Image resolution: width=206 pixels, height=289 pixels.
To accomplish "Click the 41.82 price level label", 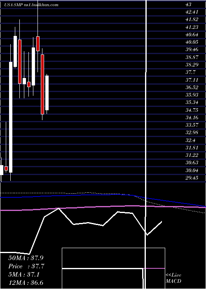I will tap(192, 19).
